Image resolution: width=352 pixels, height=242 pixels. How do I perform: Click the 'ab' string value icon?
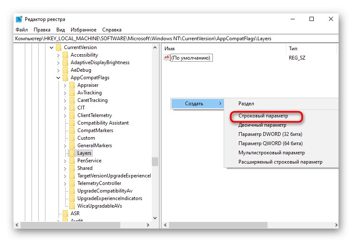pos(167,58)
